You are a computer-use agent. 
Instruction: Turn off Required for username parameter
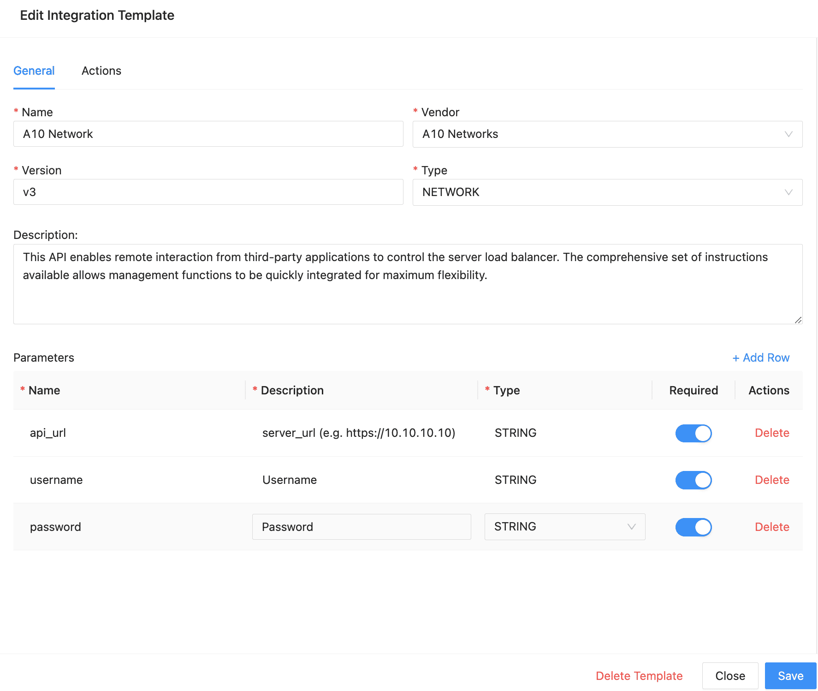click(x=693, y=480)
